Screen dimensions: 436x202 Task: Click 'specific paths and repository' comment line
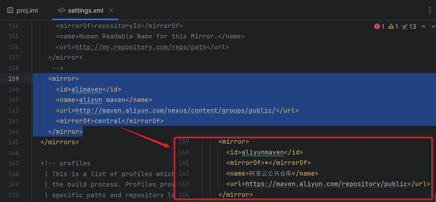(x=110, y=195)
